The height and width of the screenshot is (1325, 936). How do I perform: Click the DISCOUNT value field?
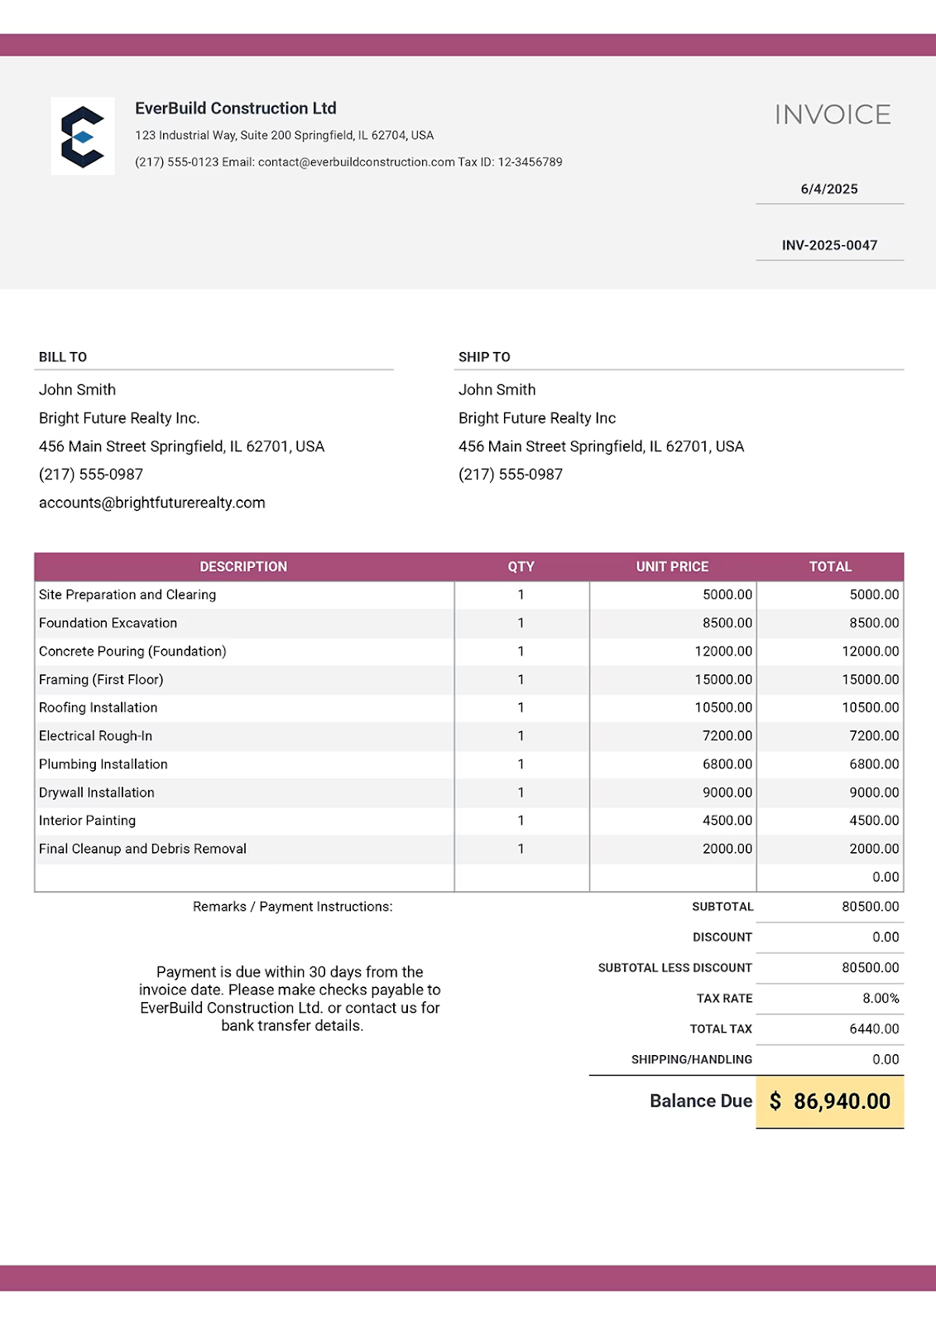click(830, 937)
